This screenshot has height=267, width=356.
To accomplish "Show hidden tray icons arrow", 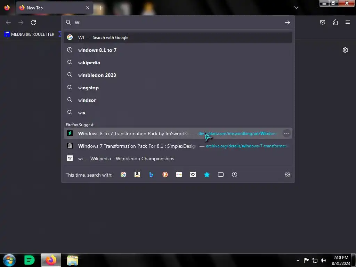I will (298, 260).
